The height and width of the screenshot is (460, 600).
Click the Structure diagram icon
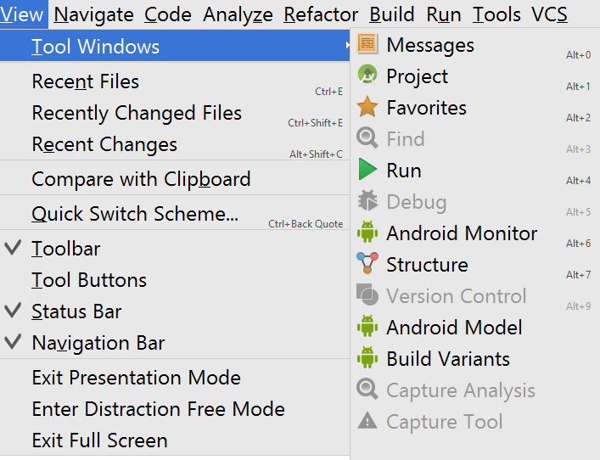pos(367,263)
